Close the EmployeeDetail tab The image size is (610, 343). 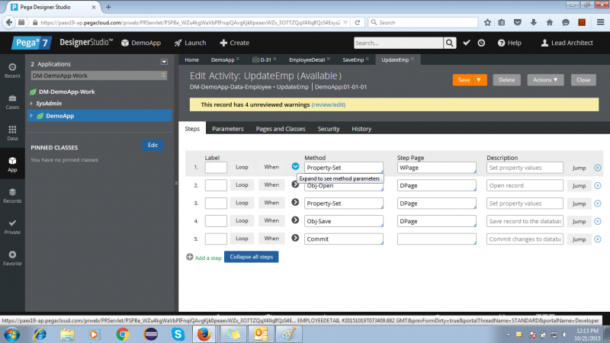(x=329, y=59)
